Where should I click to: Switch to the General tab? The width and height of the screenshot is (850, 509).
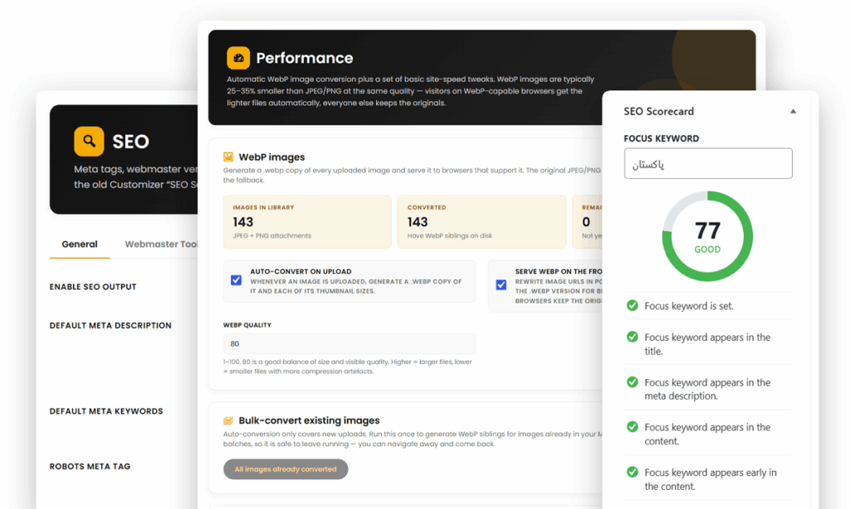(x=80, y=245)
